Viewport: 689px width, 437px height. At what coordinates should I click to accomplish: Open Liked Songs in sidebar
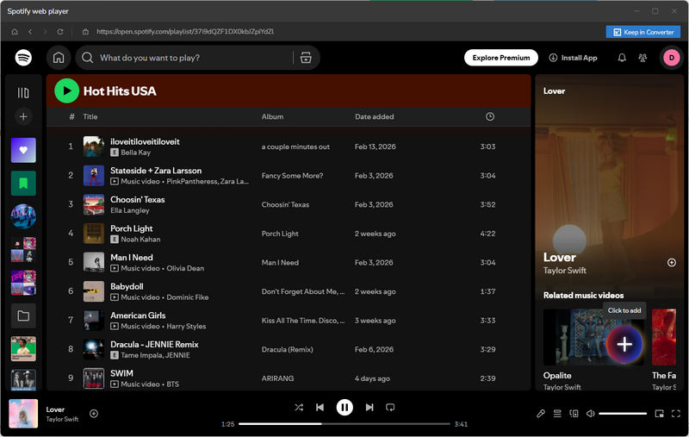23,150
